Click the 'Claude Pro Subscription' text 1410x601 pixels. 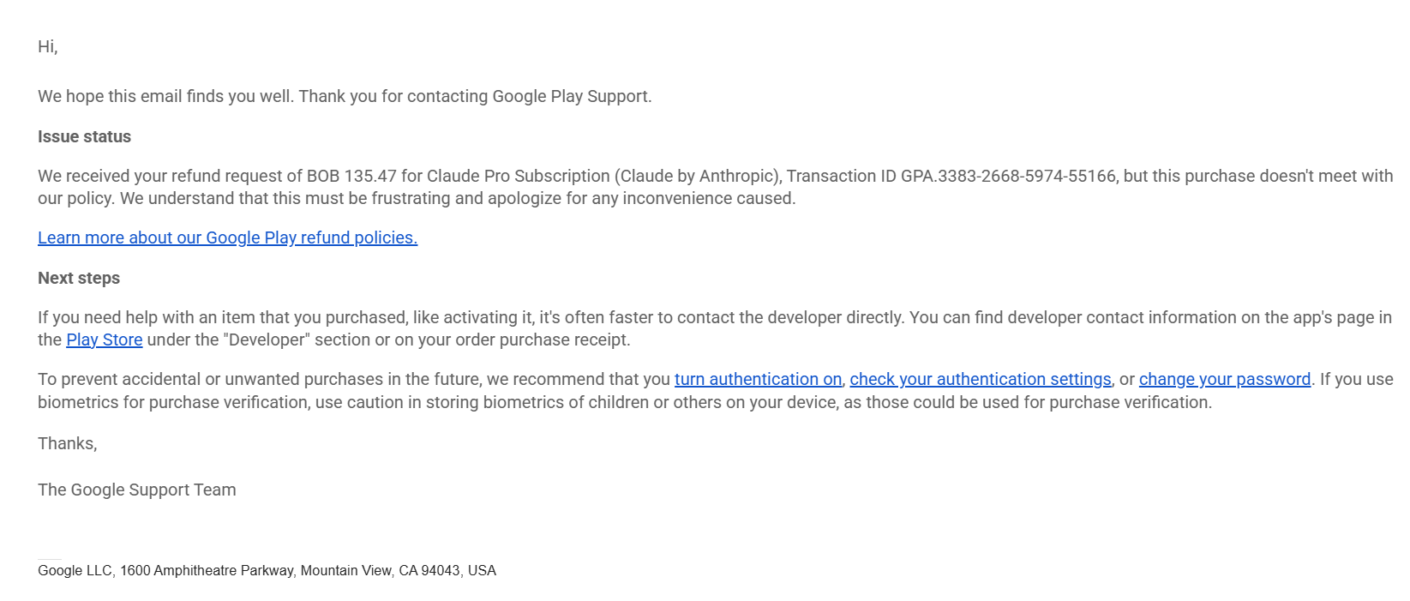tap(518, 176)
